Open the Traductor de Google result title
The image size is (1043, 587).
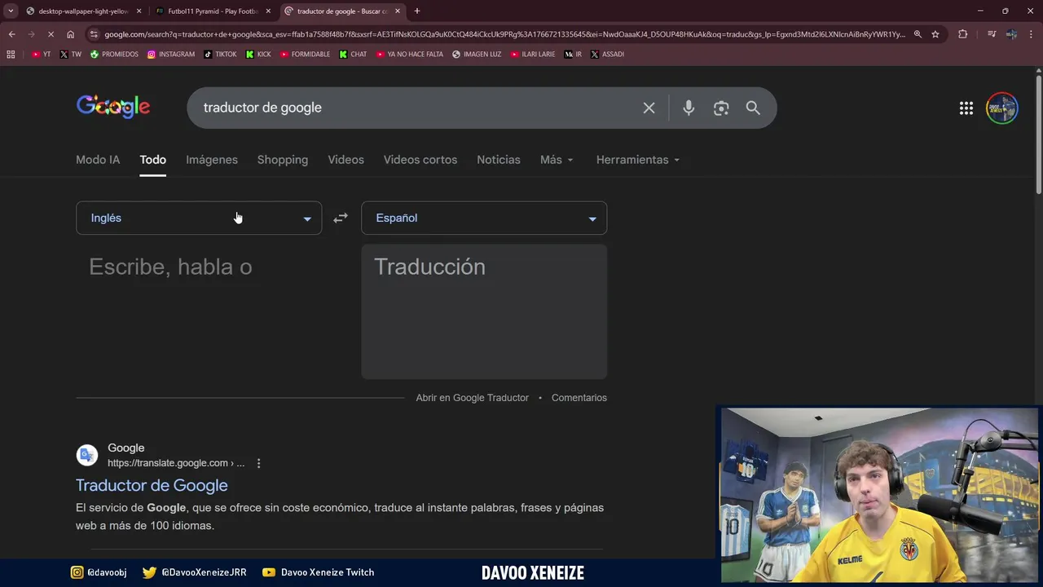click(x=152, y=485)
